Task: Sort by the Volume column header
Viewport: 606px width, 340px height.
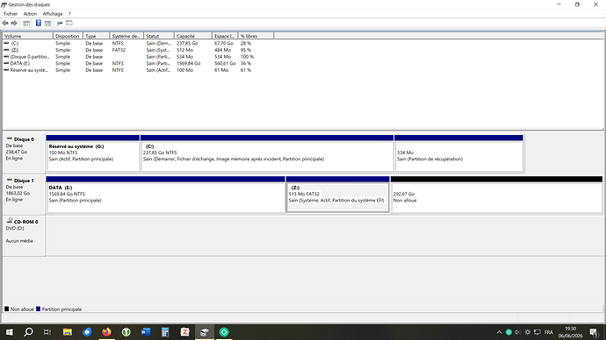Action: tap(27, 36)
